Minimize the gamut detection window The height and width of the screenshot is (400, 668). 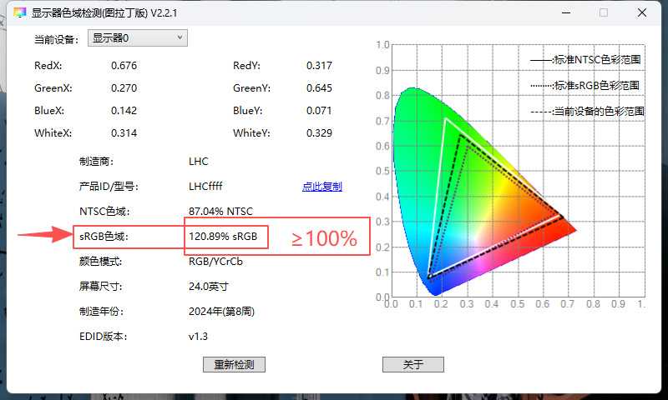tap(566, 12)
